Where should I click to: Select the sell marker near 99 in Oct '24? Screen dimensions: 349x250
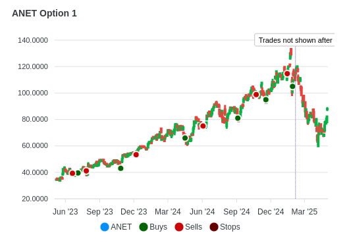point(256,95)
